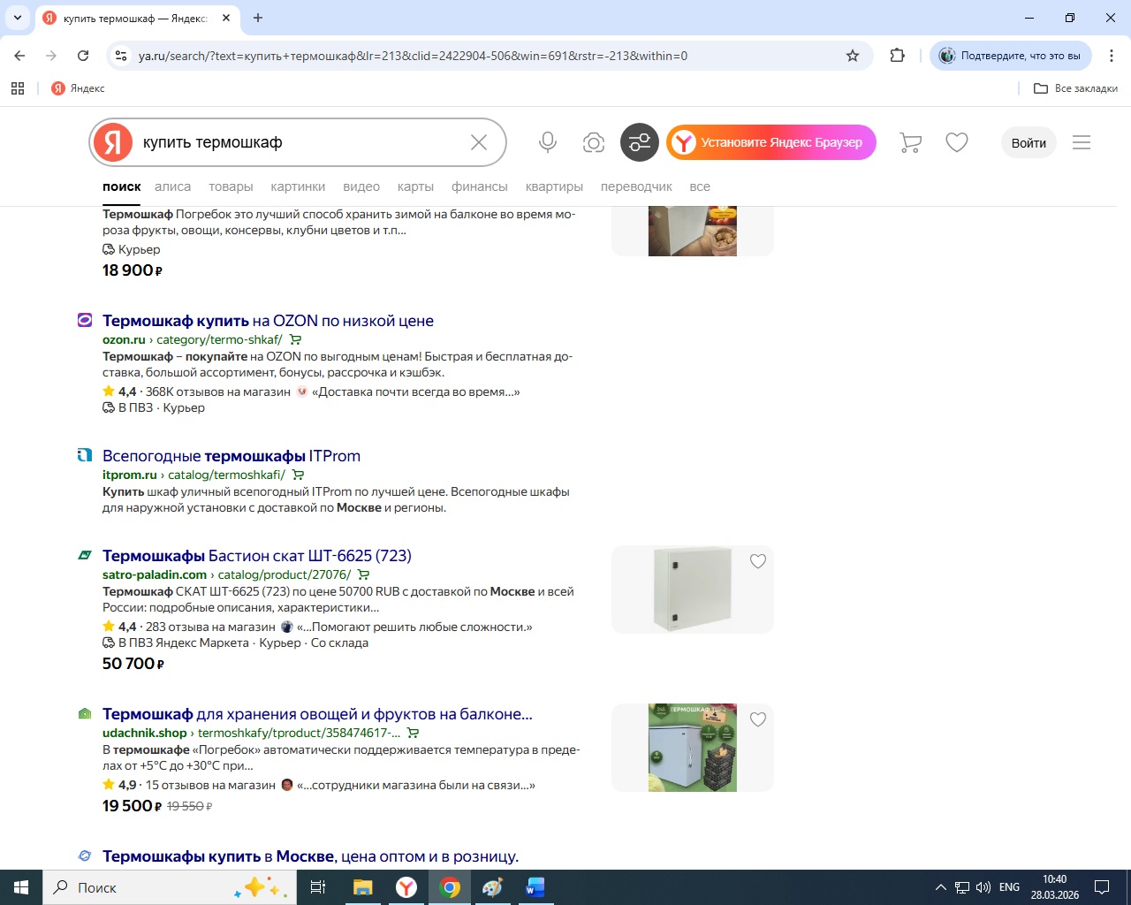Viewport: 1131px width, 905px height.
Task: Switch to видео tab
Action: (361, 186)
